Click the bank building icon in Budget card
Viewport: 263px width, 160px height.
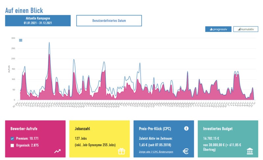pyautogui.click(x=250, y=151)
